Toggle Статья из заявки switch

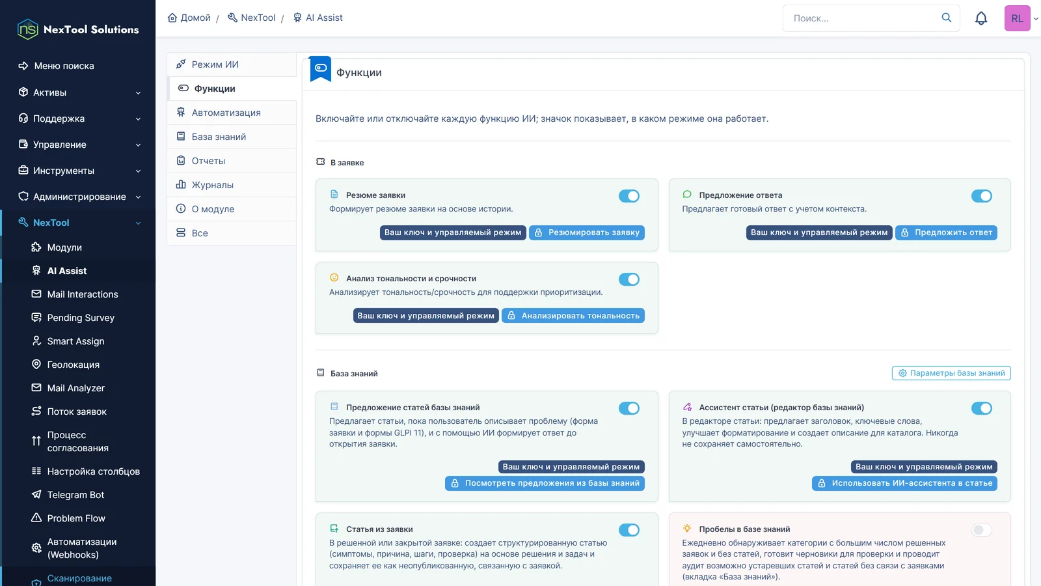point(629,530)
